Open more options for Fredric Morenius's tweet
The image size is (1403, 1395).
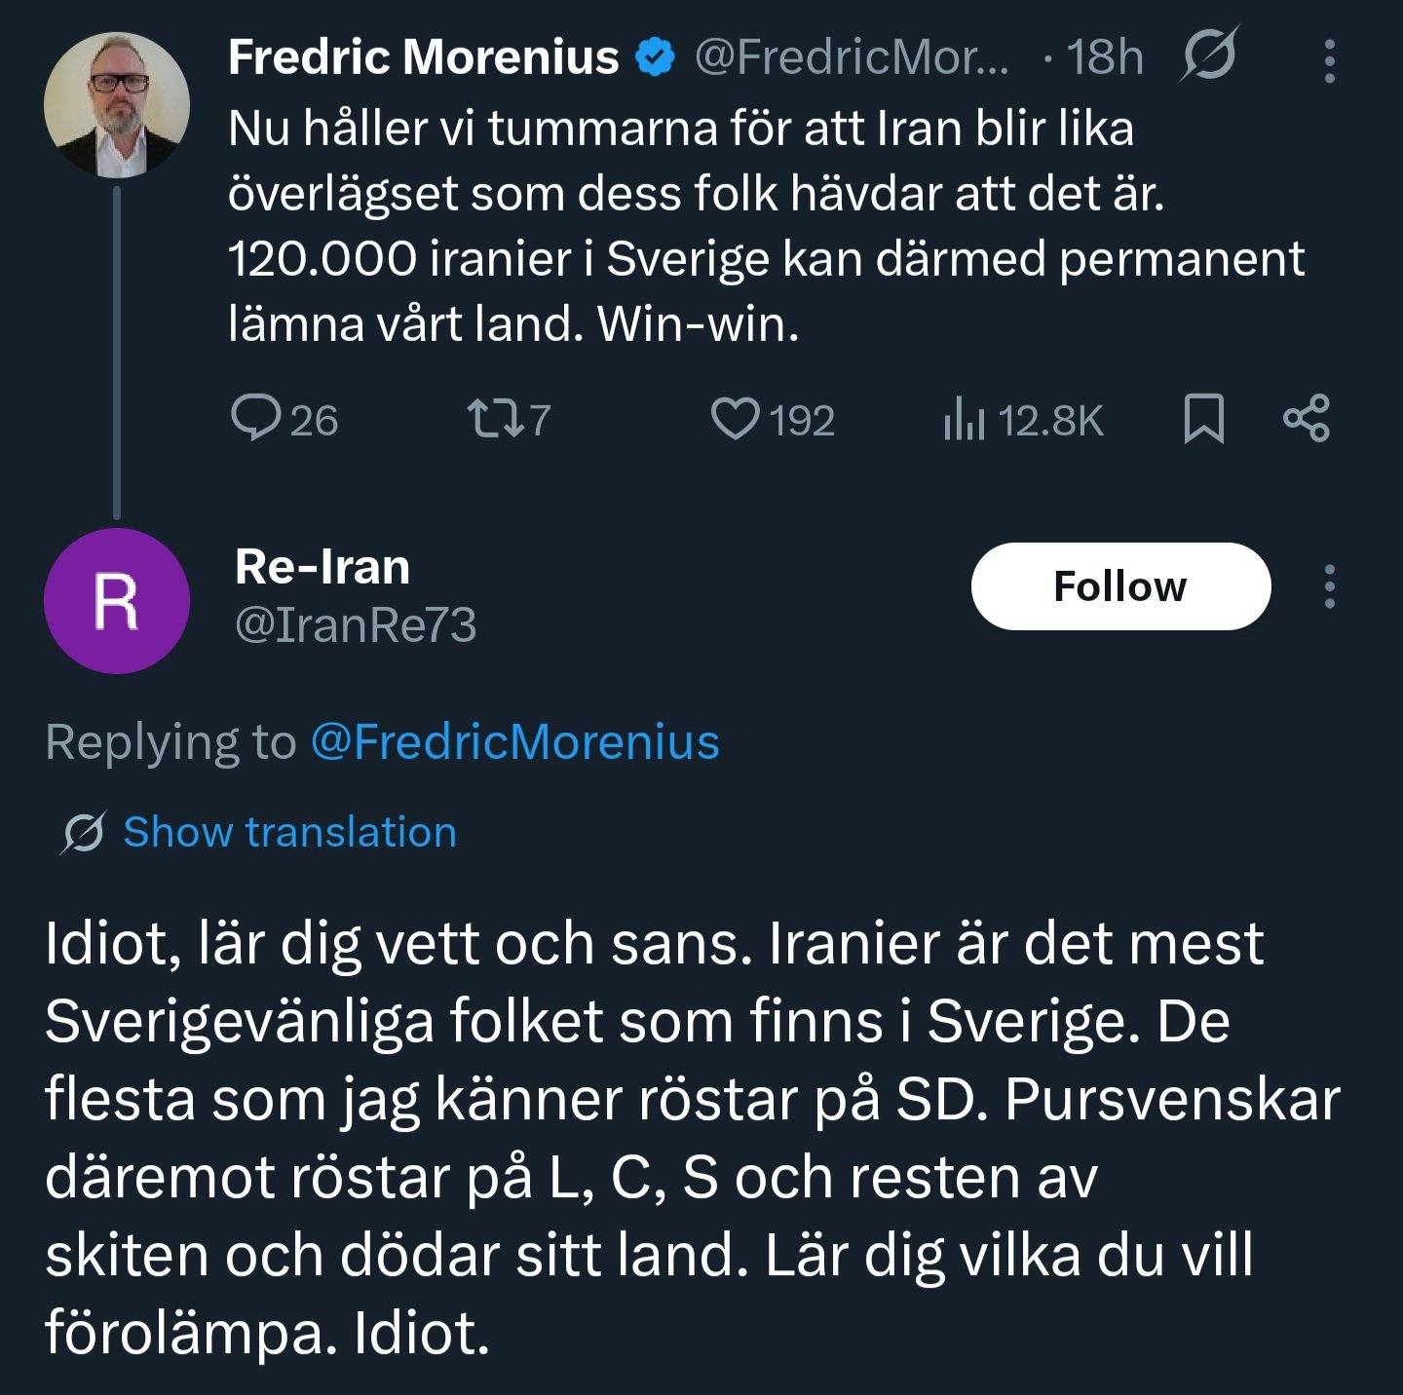point(1329,60)
